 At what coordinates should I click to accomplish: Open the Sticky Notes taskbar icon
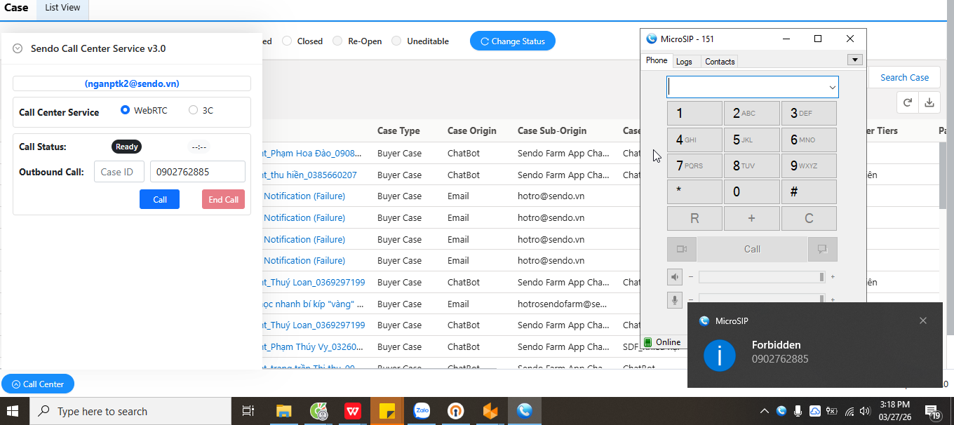(x=387, y=411)
